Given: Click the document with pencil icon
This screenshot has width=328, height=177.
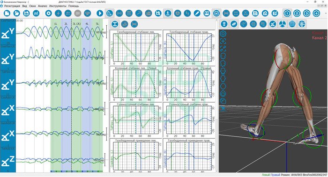Looking at the screenshot, I should coord(275,14).
